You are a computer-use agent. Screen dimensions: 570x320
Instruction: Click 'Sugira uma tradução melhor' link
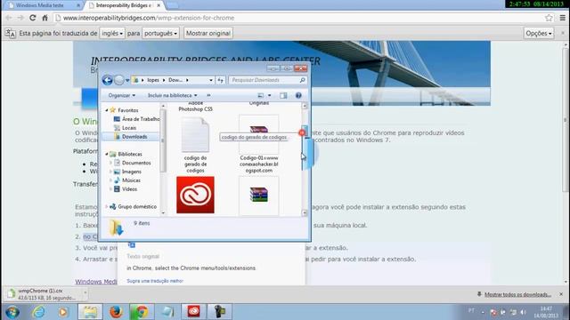(x=155, y=281)
